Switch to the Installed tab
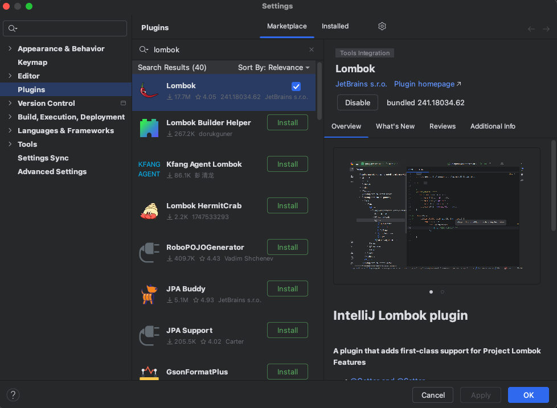The height and width of the screenshot is (408, 557). (335, 26)
